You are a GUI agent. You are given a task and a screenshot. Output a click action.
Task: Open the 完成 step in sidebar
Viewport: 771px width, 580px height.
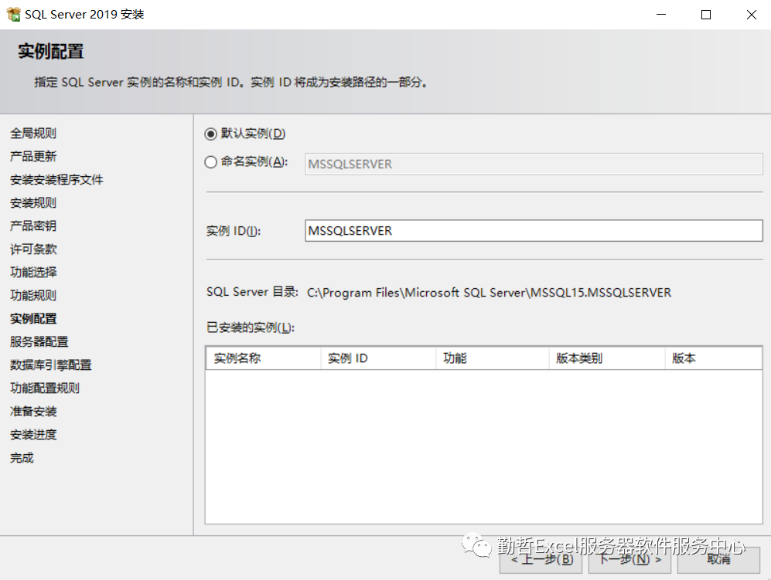click(x=22, y=458)
